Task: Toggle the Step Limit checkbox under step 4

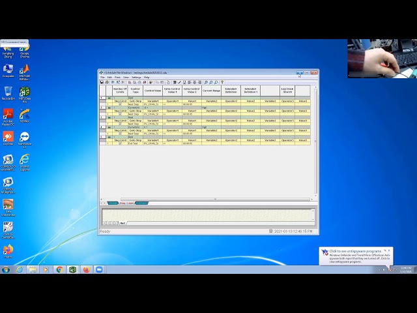Action: point(120,134)
